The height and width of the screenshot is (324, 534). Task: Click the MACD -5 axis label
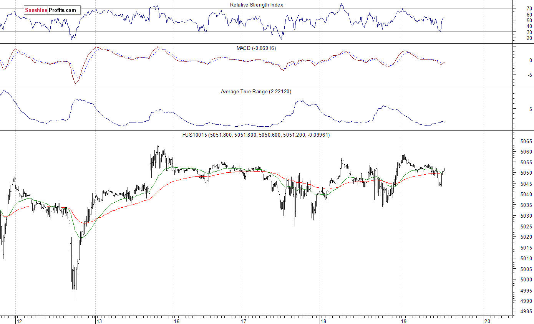(x=530, y=75)
